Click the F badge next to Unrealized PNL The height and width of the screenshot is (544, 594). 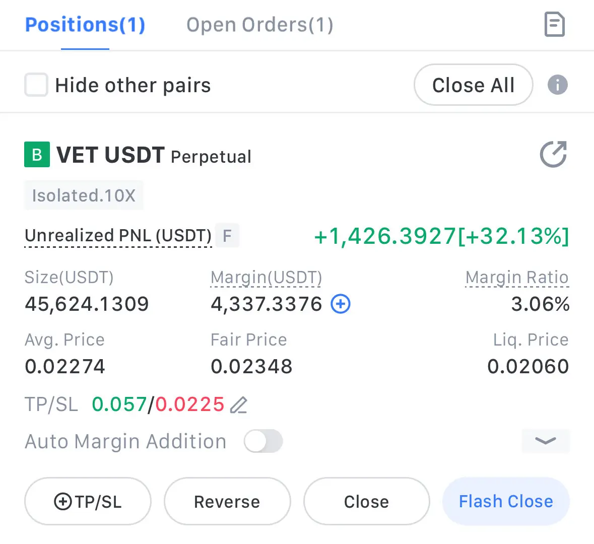coord(227,236)
